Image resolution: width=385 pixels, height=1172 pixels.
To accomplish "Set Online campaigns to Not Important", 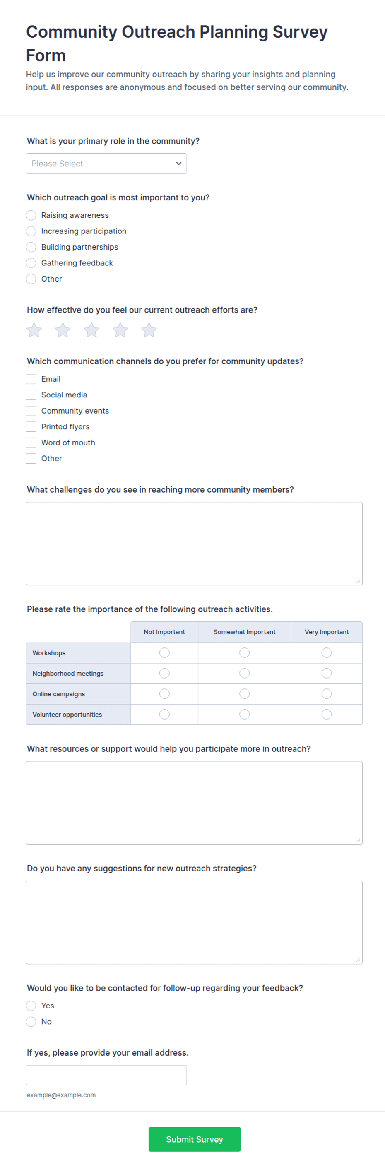I will pos(164,694).
